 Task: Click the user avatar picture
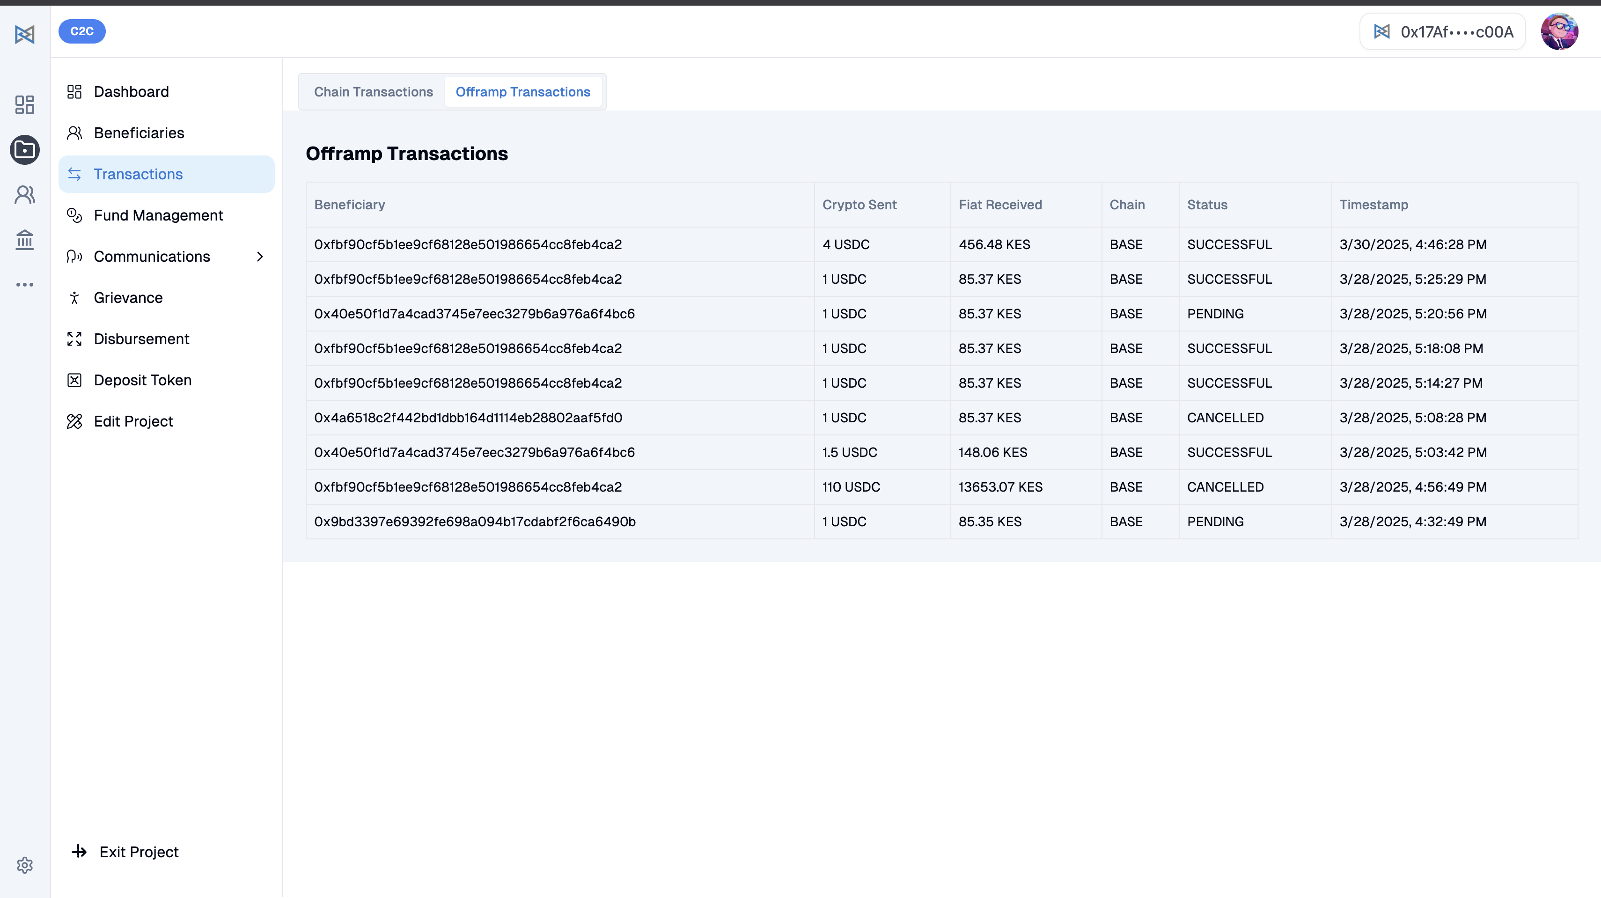[1559, 32]
